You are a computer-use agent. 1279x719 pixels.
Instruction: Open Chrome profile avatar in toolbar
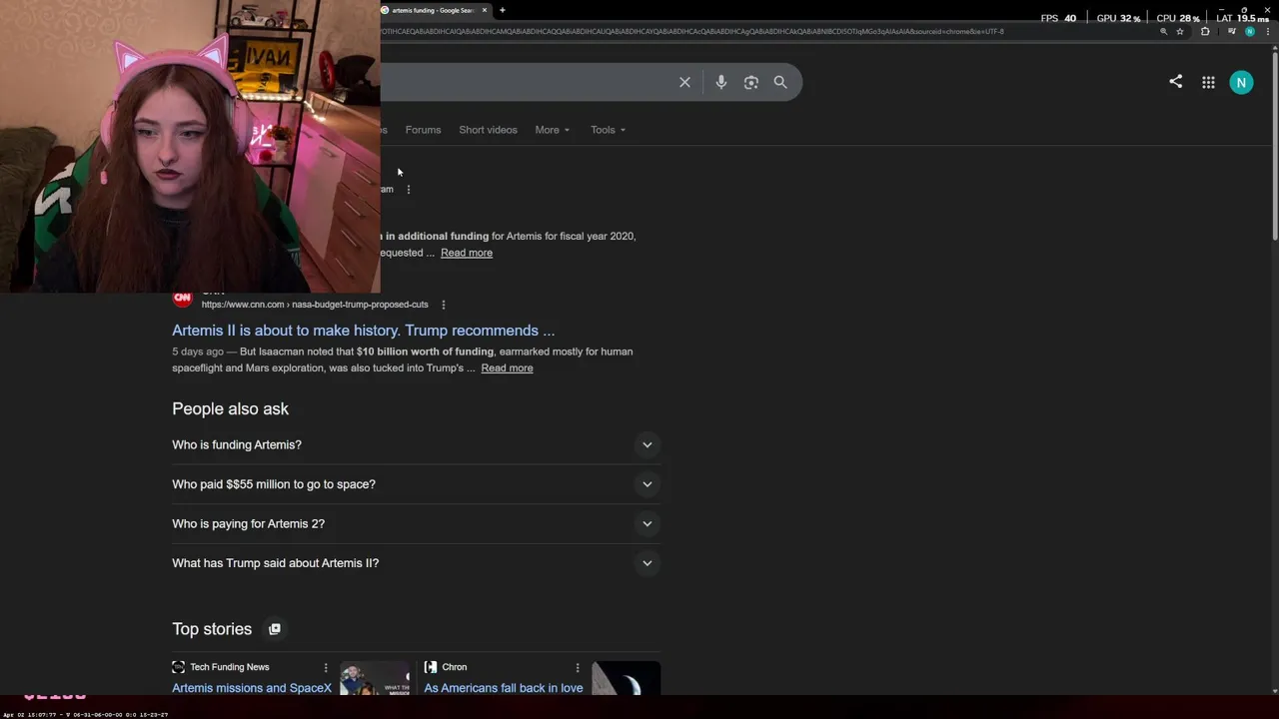(x=1248, y=31)
